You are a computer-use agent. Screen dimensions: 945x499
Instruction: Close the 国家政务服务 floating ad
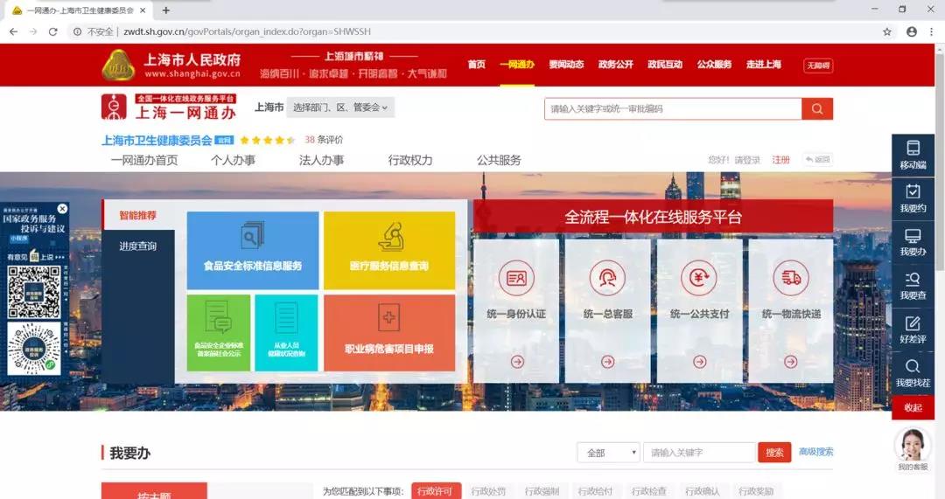click(62, 208)
